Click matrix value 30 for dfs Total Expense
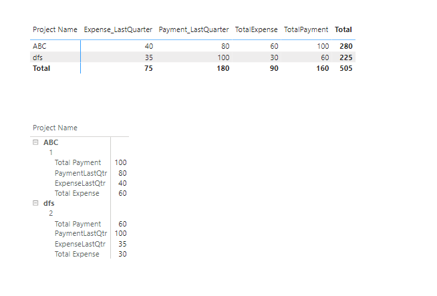The width and height of the screenshot is (437, 296). coord(122,254)
